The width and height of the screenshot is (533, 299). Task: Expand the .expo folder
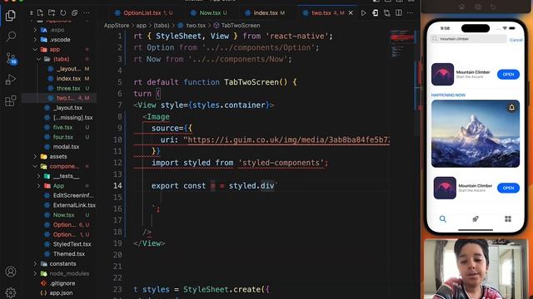[35, 30]
